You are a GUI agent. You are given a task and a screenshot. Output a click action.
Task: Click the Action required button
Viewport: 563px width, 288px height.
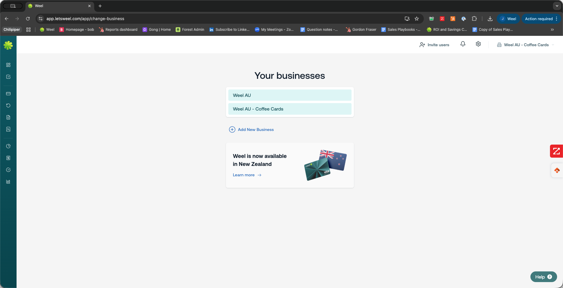(541, 19)
